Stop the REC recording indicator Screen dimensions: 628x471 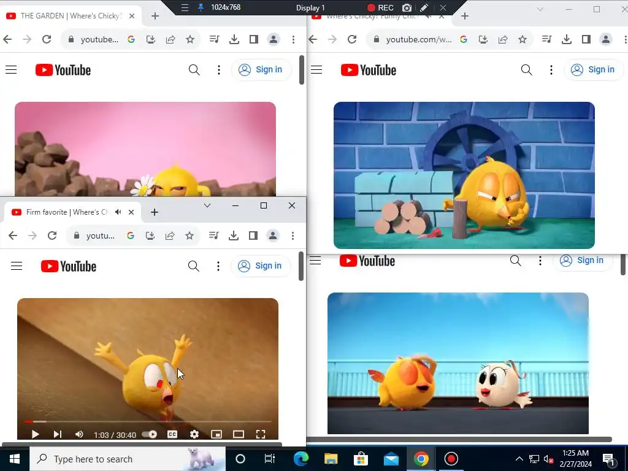[x=380, y=7]
